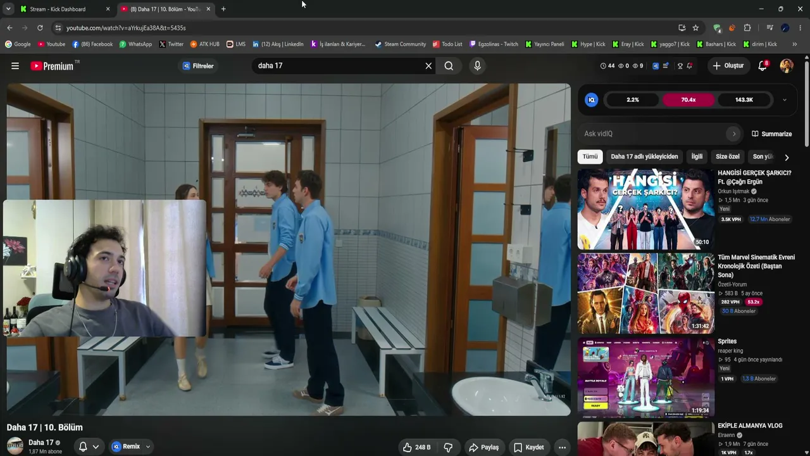Start voice search with microphone

click(x=477, y=66)
